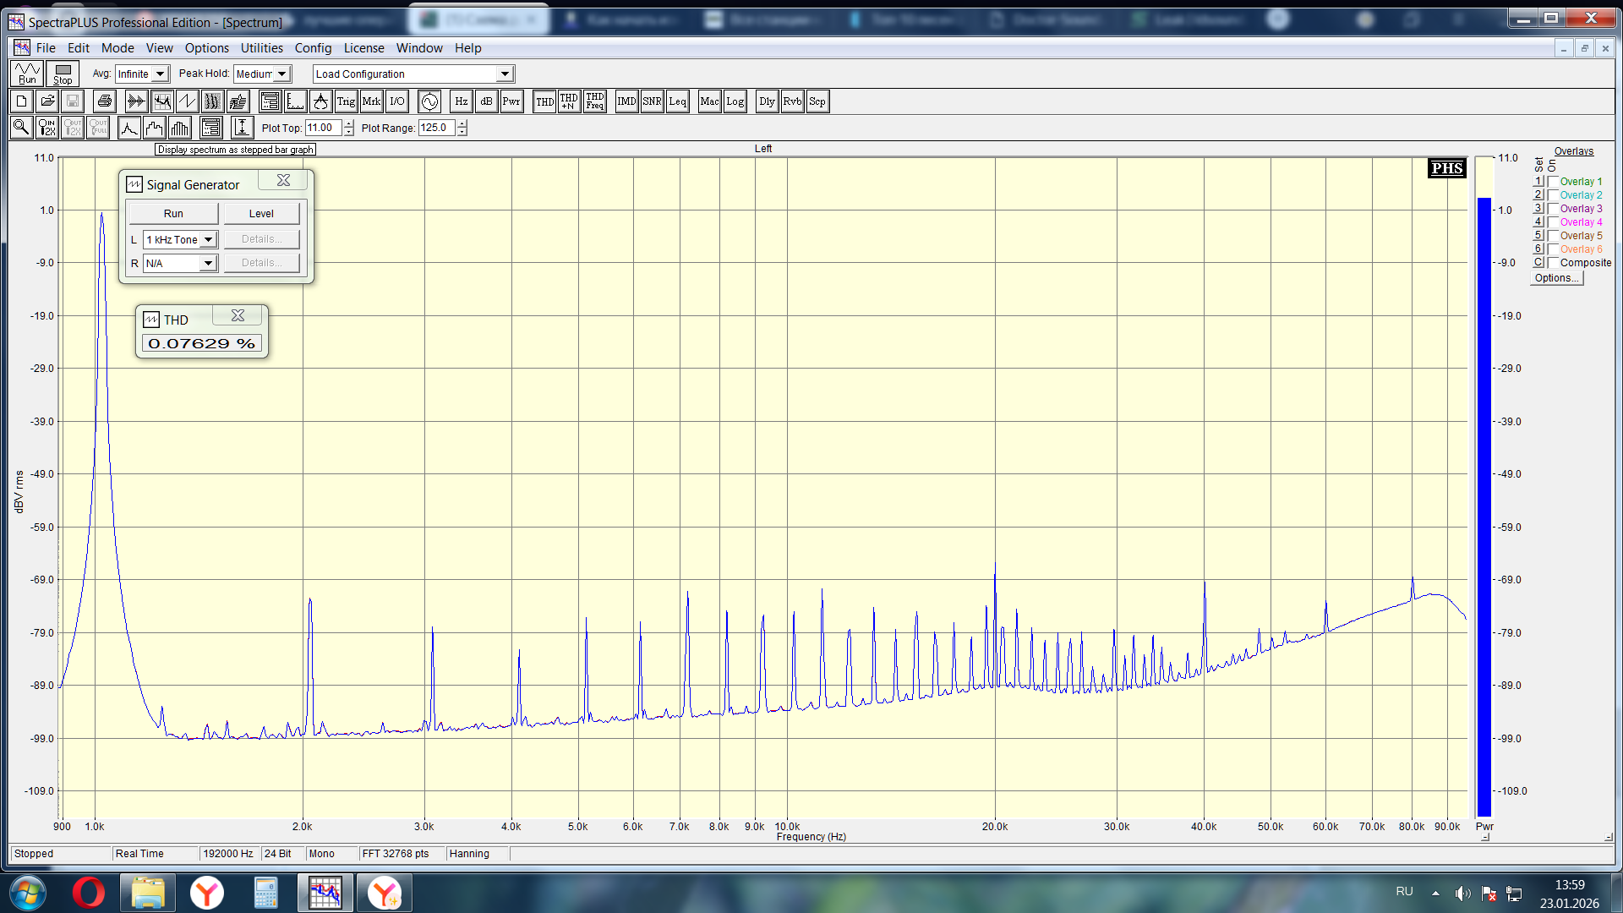Click the Plot Top value field
This screenshot has width=1623, height=913.
click(323, 128)
